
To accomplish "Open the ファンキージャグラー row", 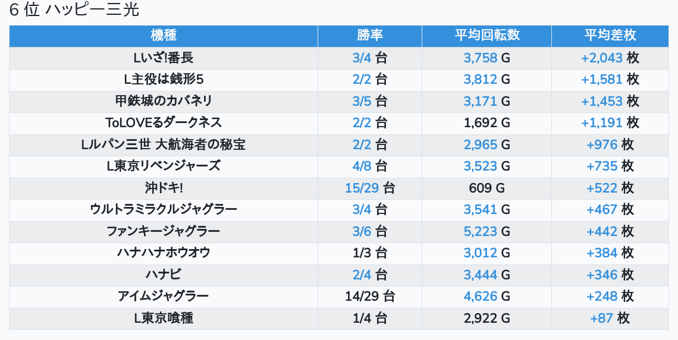I will [x=164, y=231].
